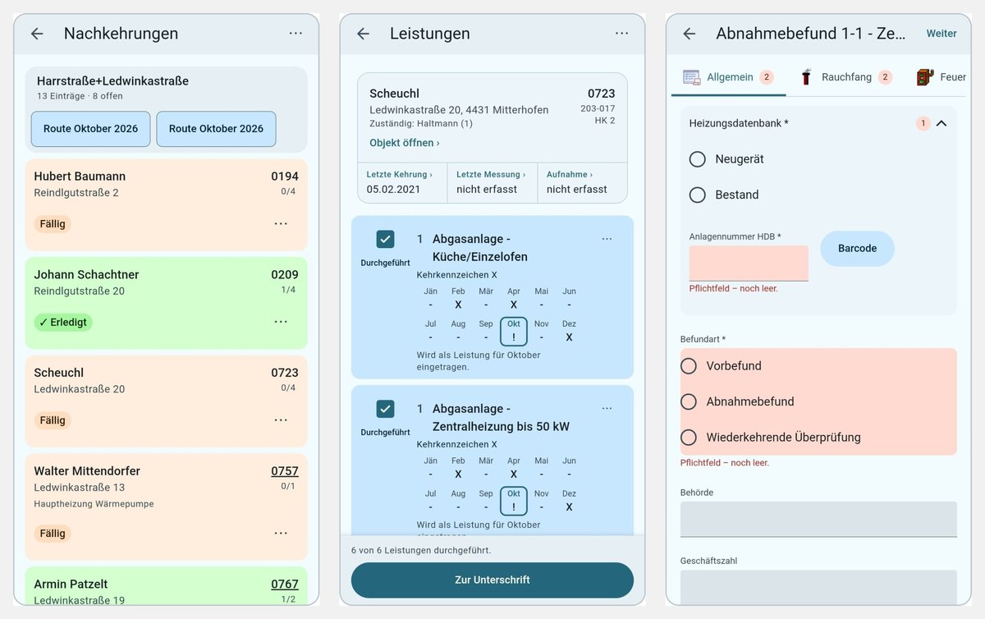Select the Neugerät radio option
Viewport: 985px width, 619px height.
(x=698, y=159)
